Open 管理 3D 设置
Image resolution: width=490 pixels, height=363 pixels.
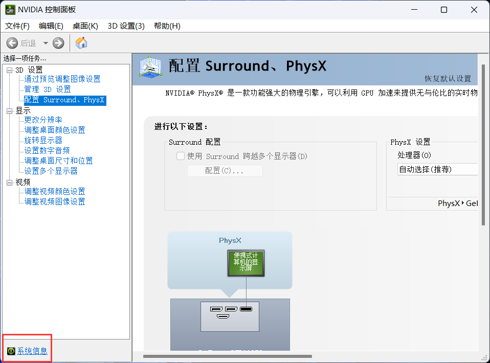click(48, 89)
